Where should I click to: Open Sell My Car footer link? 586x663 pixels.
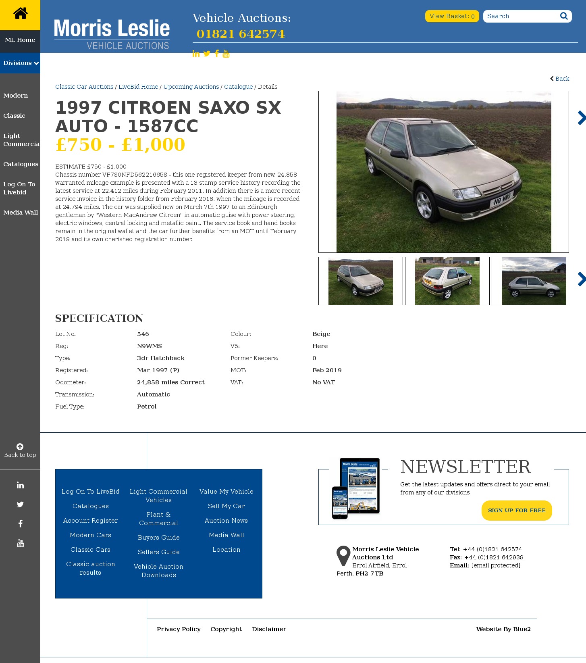click(x=227, y=506)
